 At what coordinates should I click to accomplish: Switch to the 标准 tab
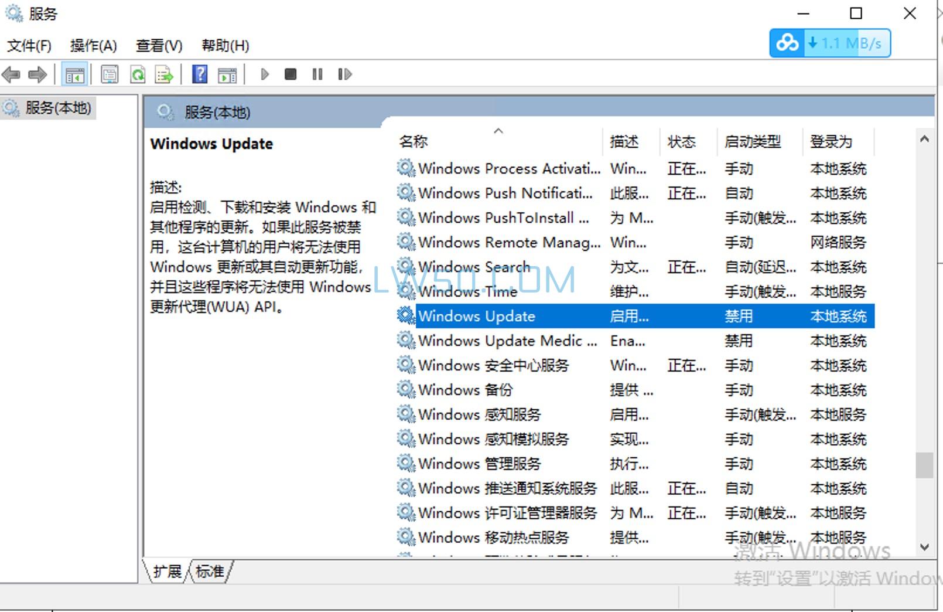click(210, 571)
